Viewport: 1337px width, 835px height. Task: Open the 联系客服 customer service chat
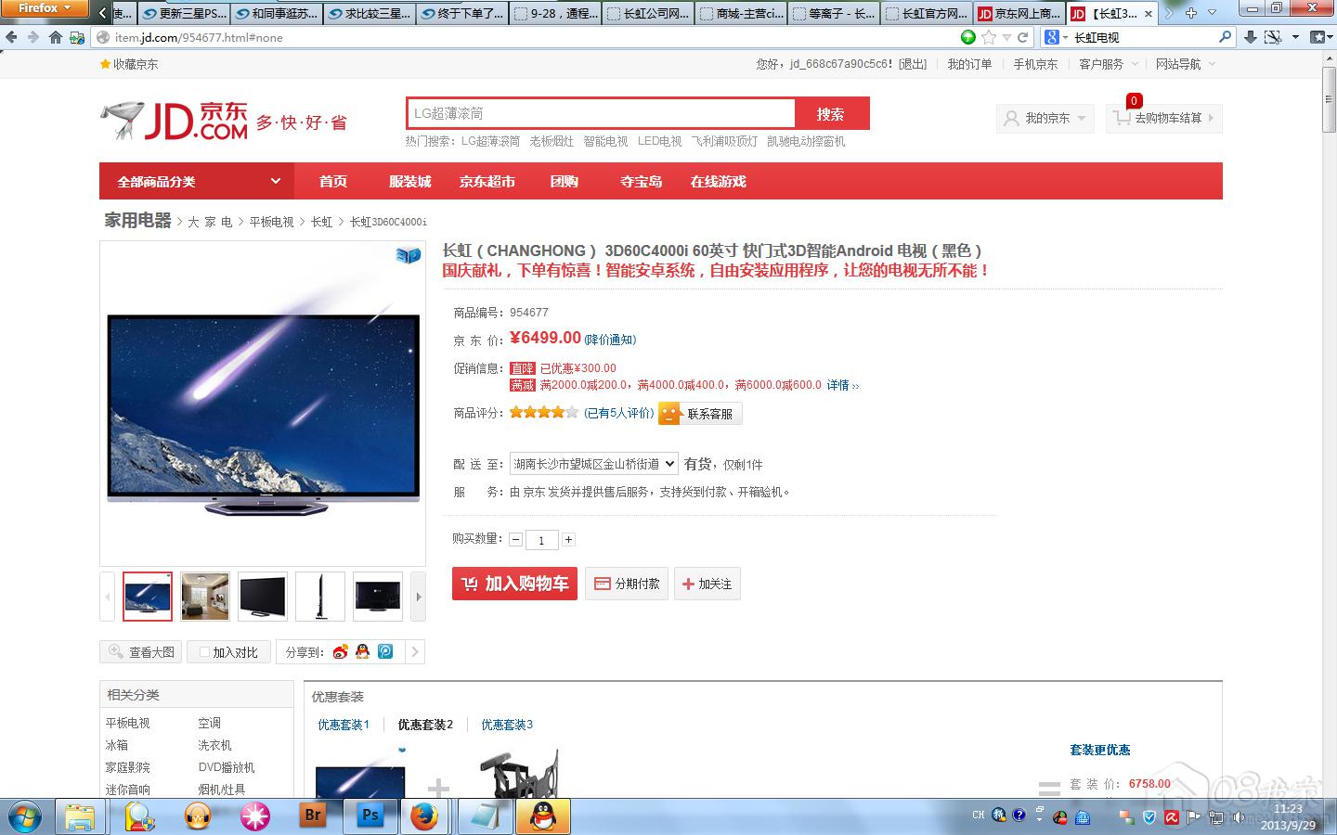point(700,414)
